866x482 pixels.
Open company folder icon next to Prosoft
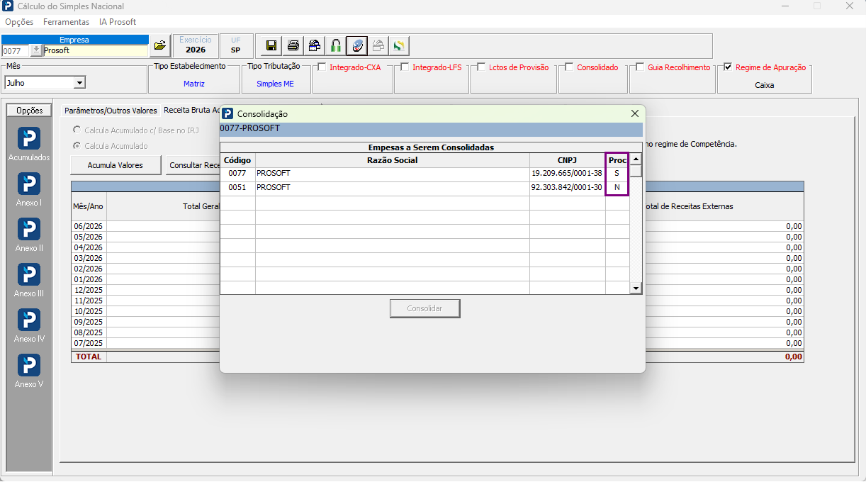coord(160,45)
